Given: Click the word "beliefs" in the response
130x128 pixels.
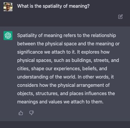Looking at the screenshot, I should coord(90,69).
